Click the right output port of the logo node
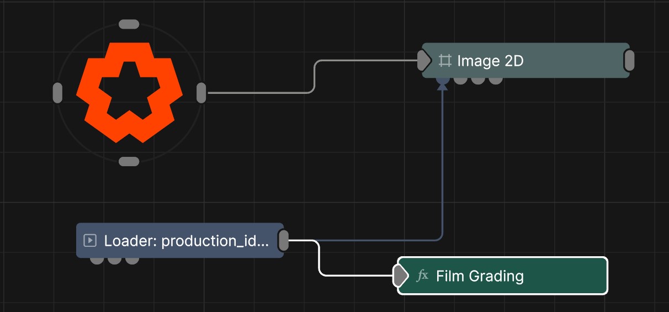This screenshot has height=312, width=669. (x=201, y=93)
